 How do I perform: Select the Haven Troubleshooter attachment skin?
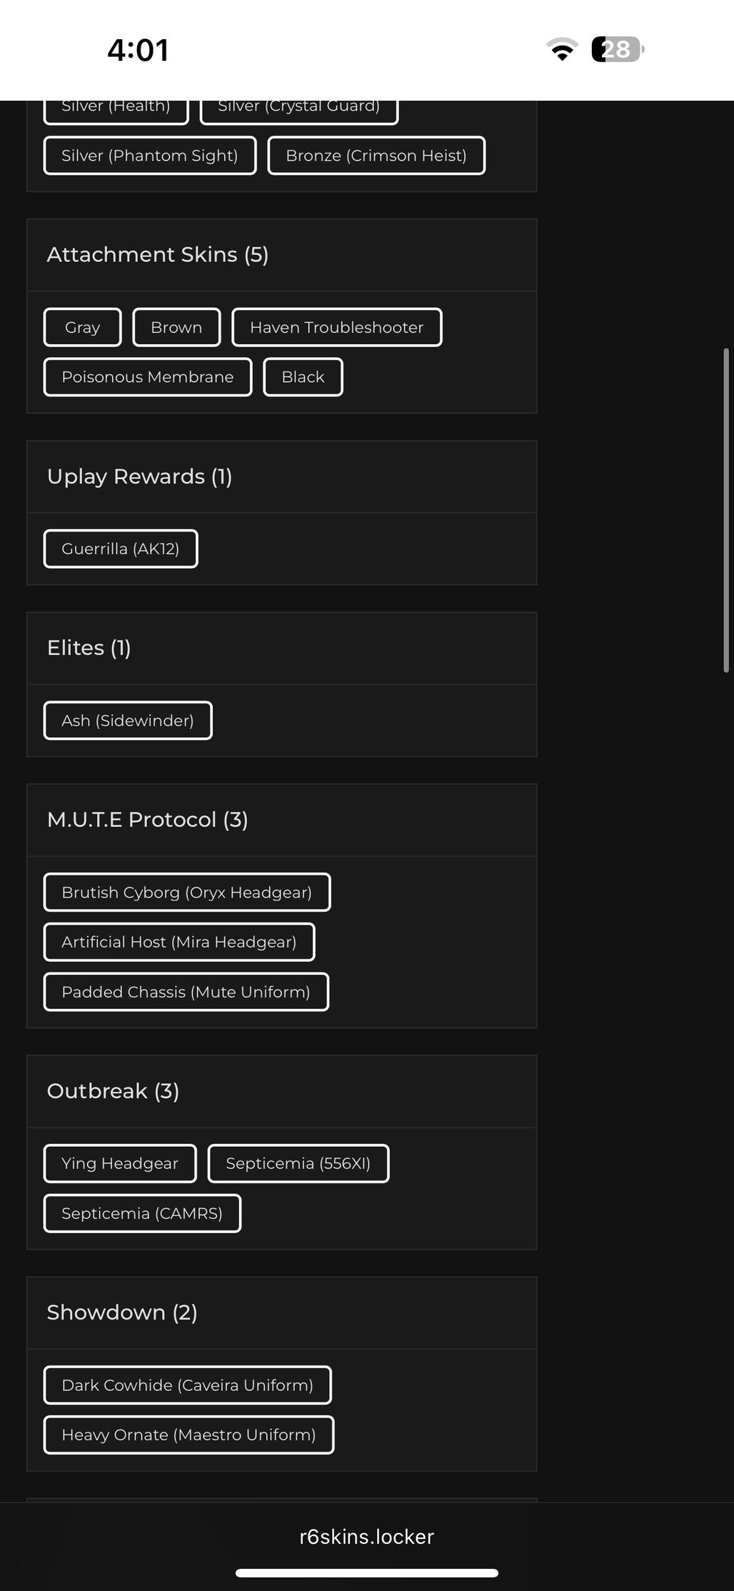pyautogui.click(x=336, y=327)
